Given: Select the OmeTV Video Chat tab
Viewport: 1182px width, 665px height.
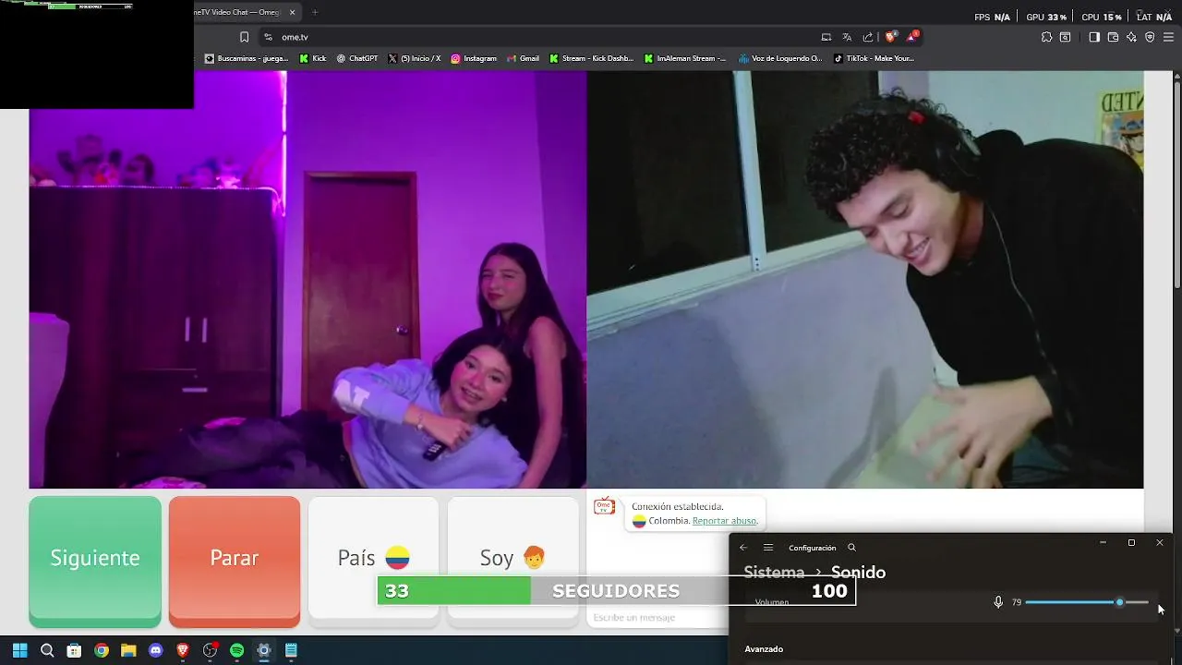Looking at the screenshot, I should pyautogui.click(x=238, y=12).
